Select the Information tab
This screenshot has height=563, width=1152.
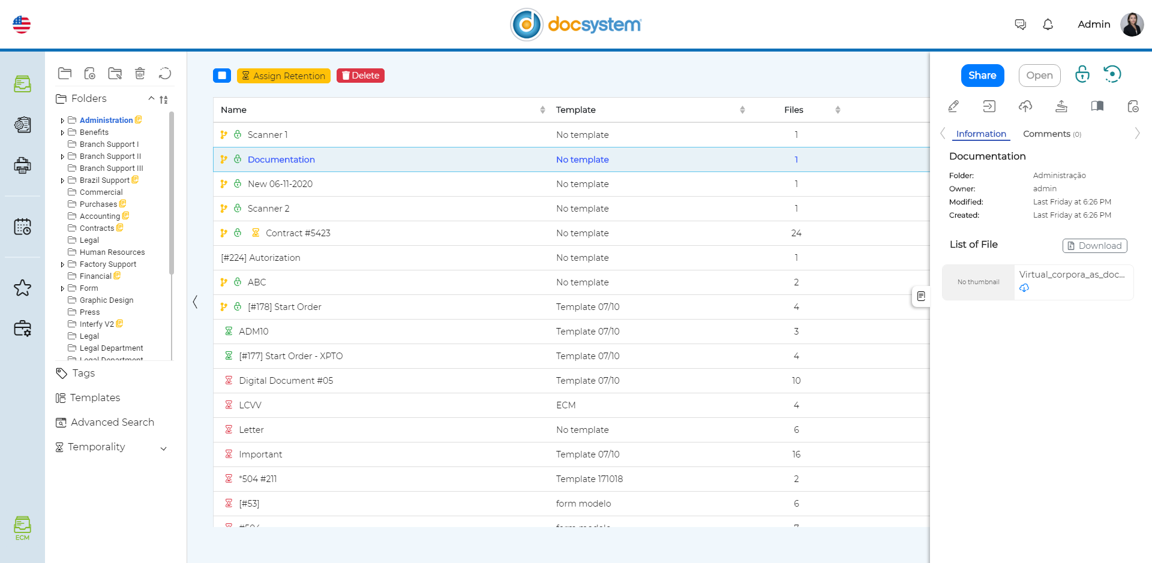[980, 134]
